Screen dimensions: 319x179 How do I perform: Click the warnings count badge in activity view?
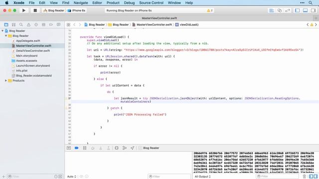(210, 10)
